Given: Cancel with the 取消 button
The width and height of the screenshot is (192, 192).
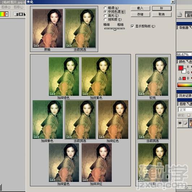Looking at the screenshot, I should [x=162, y=14].
